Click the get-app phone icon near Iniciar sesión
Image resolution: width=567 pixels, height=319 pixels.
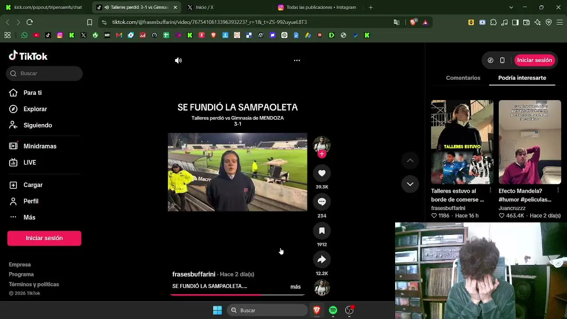pos(502,60)
